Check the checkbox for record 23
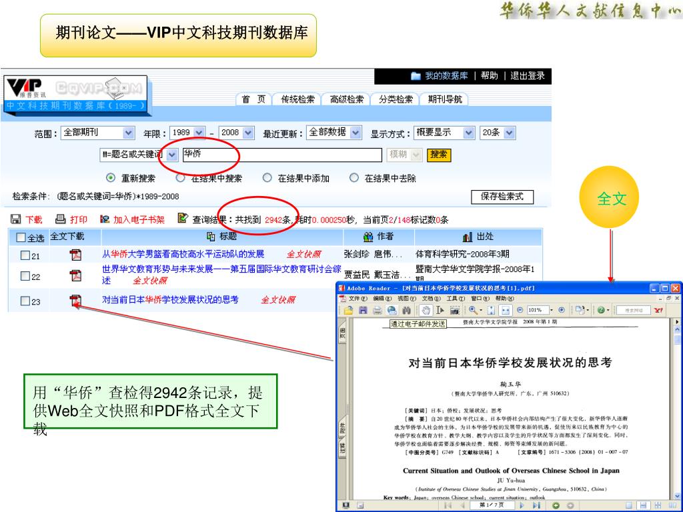Screen dimensions: 683x512 25,301
